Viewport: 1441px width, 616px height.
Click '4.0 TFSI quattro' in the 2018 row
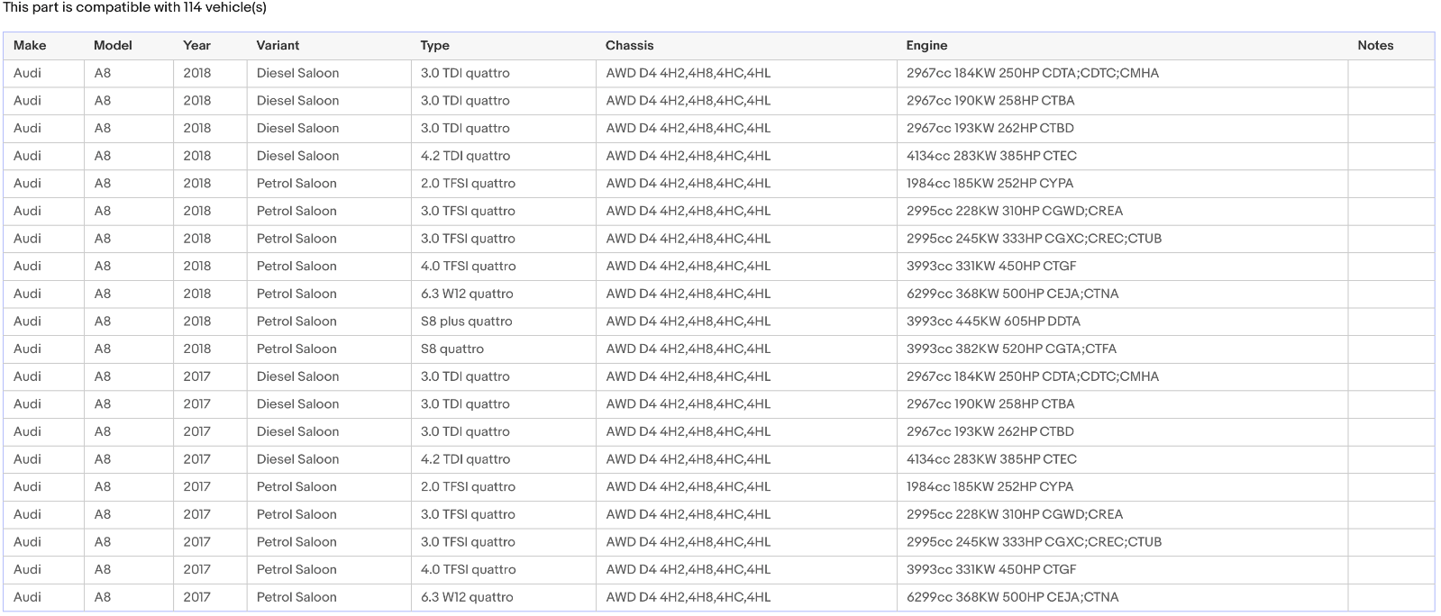click(468, 266)
